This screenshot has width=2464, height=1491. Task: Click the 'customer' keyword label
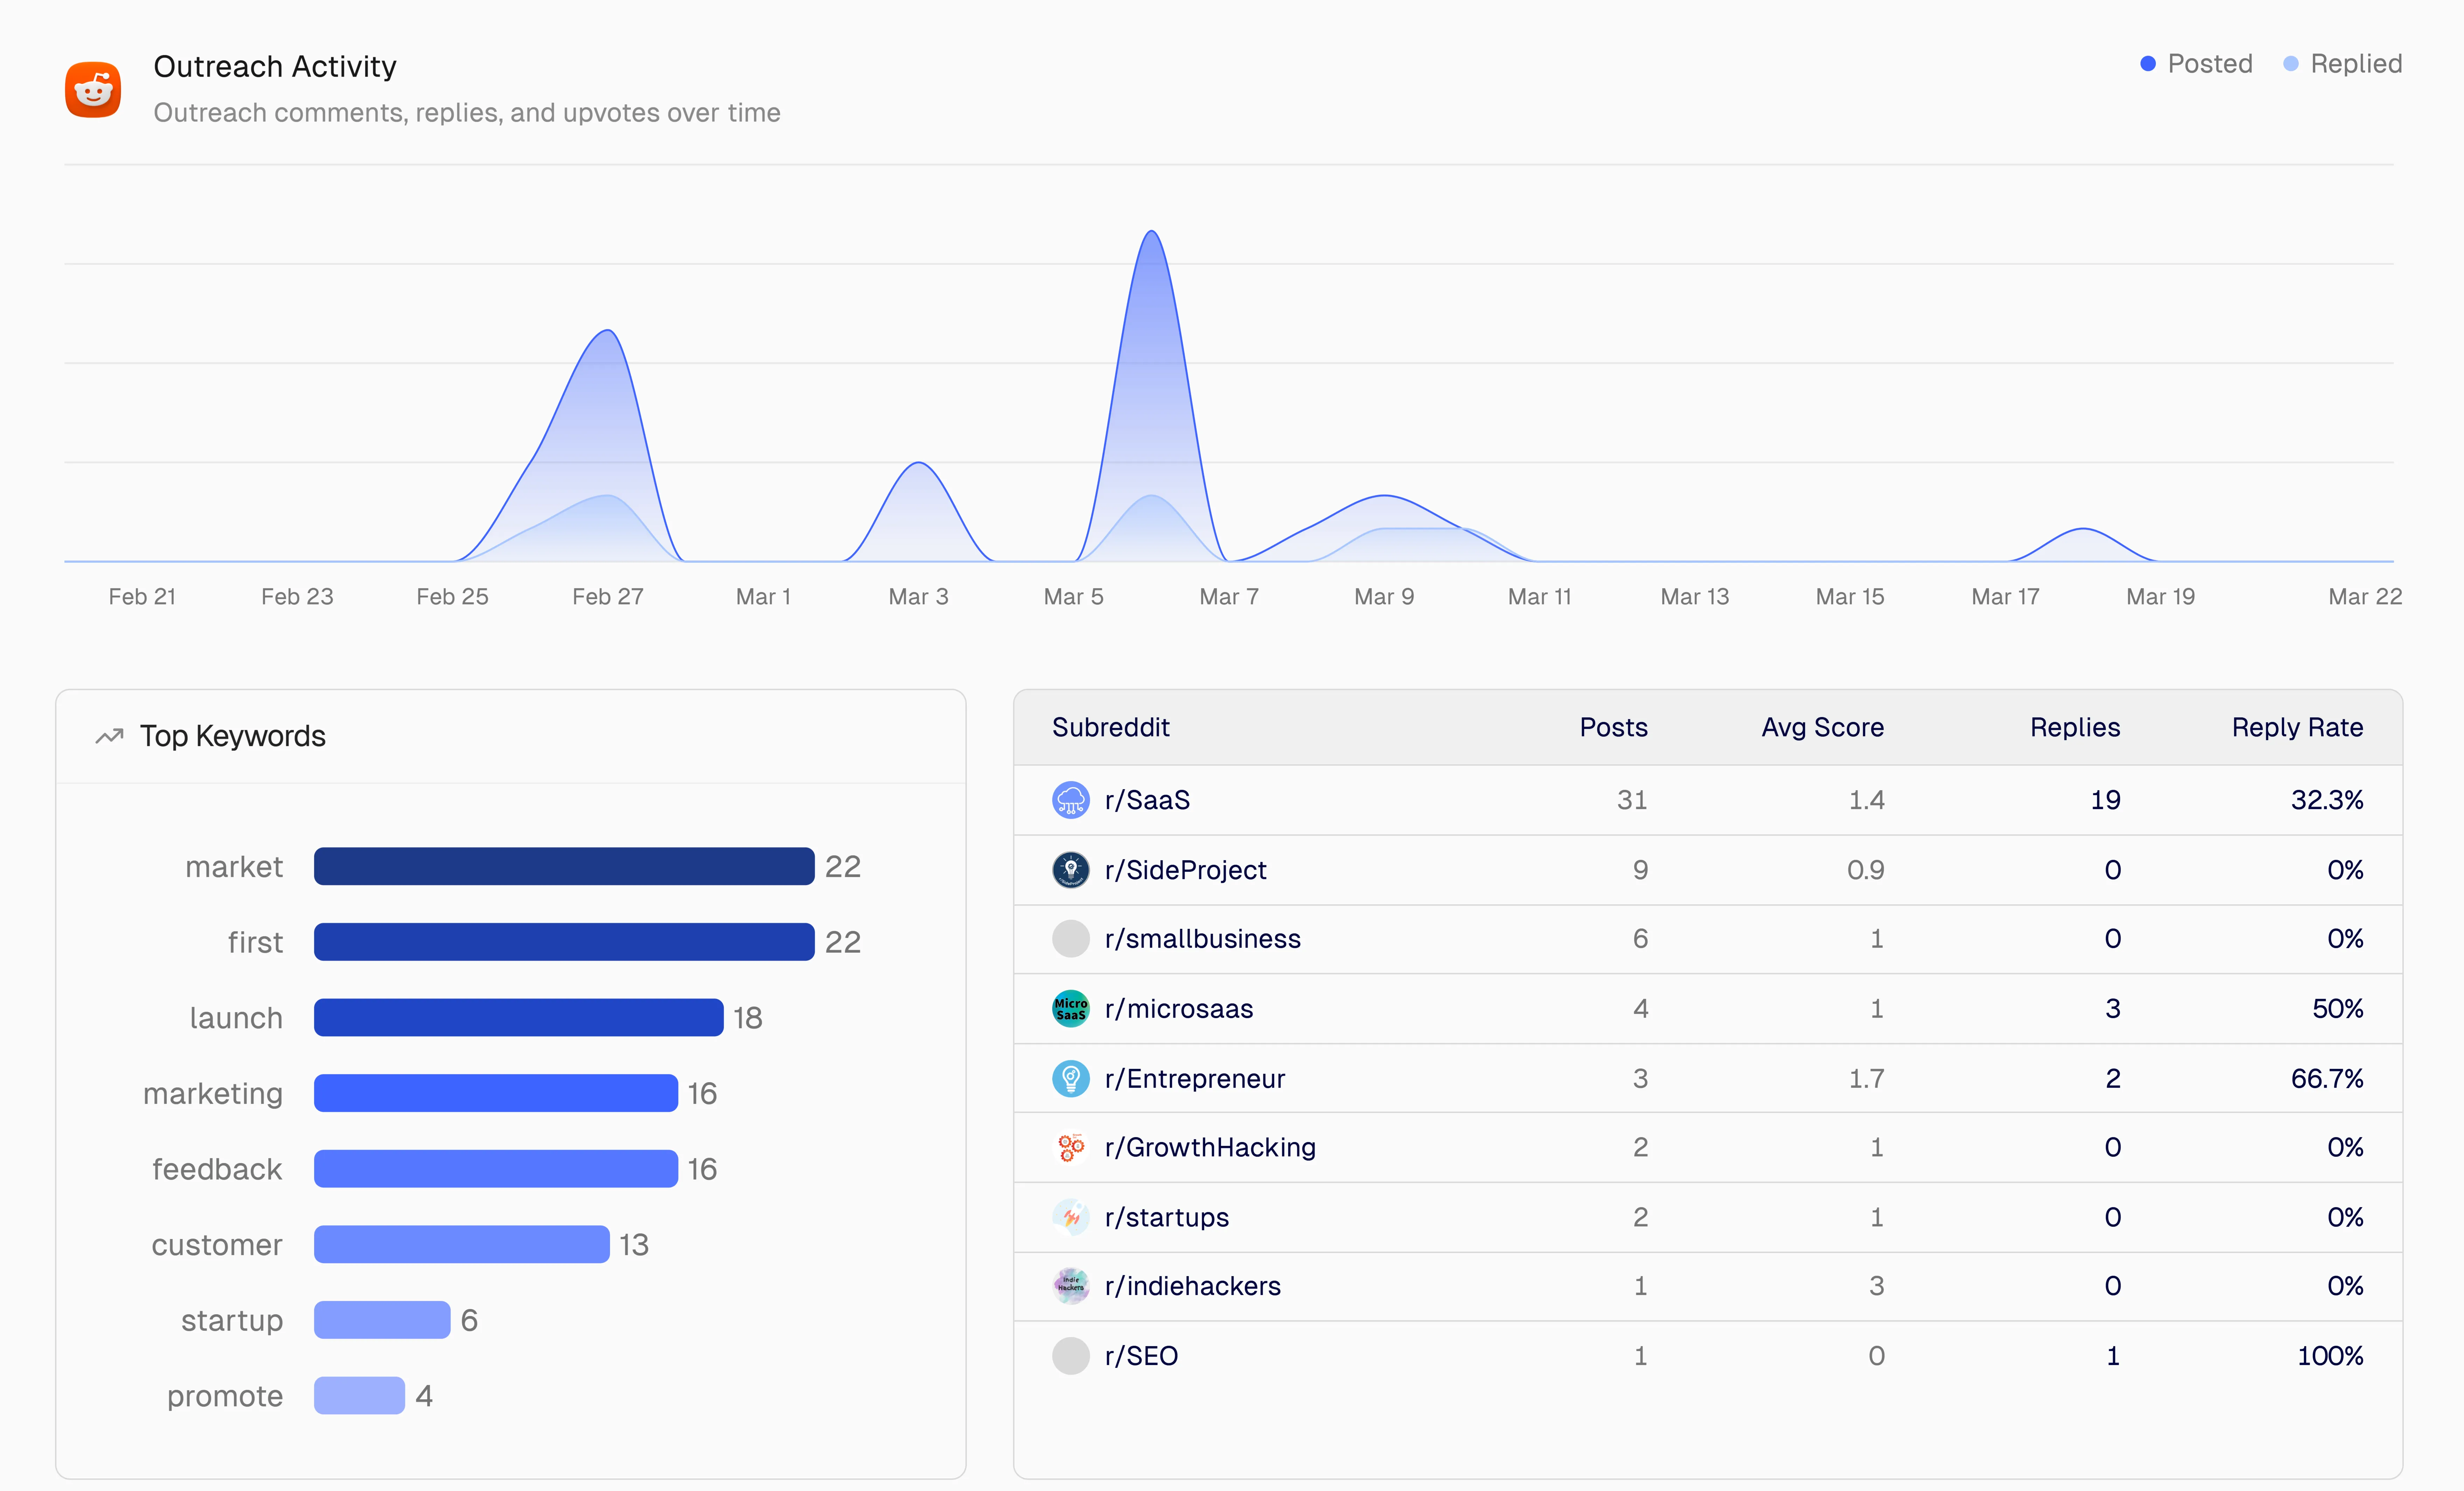point(217,1245)
